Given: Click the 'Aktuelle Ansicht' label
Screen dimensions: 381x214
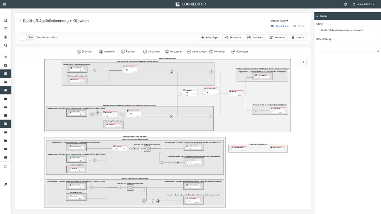Looking at the screenshot, I should [x=279, y=21].
